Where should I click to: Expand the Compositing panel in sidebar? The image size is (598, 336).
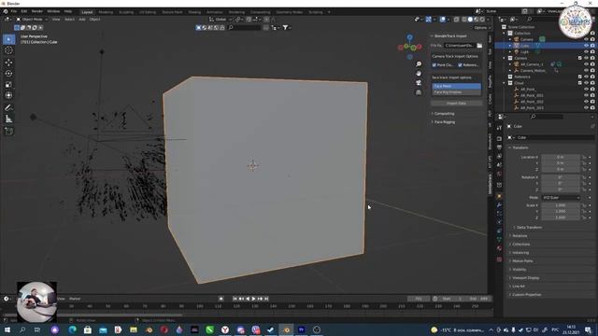pyautogui.click(x=444, y=114)
